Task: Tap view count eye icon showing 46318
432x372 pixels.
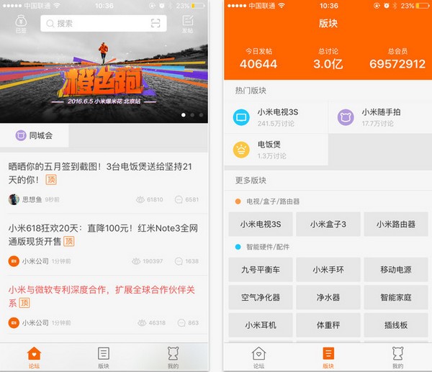Action: click(142, 323)
